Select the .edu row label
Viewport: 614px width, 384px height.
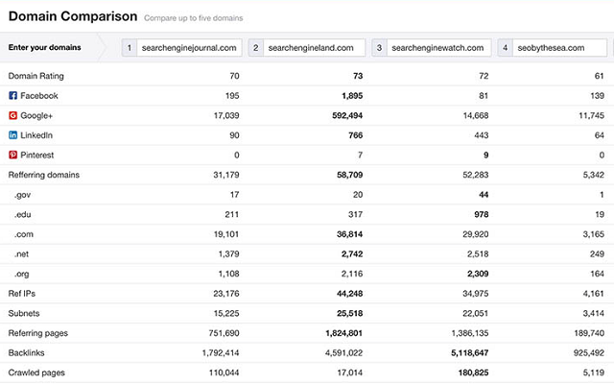click(x=22, y=214)
